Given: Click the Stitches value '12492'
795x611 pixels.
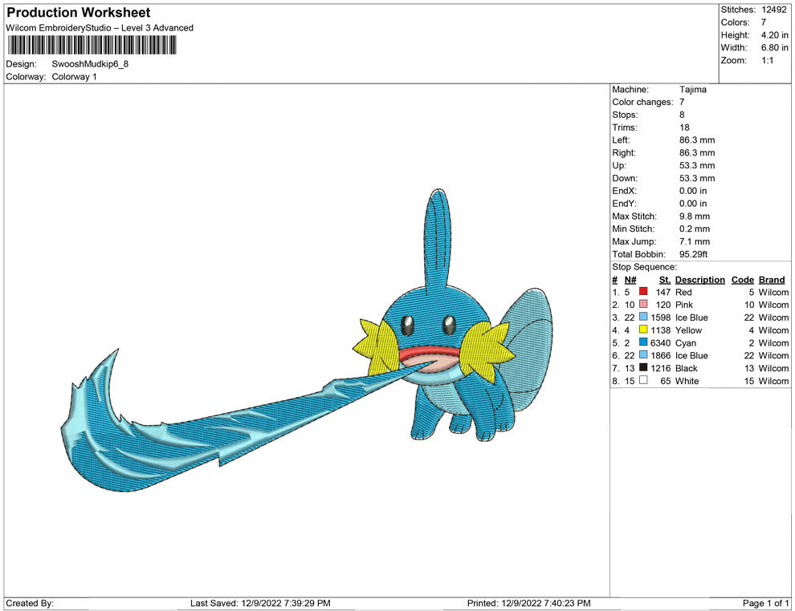Looking at the screenshot, I should click(x=774, y=10).
